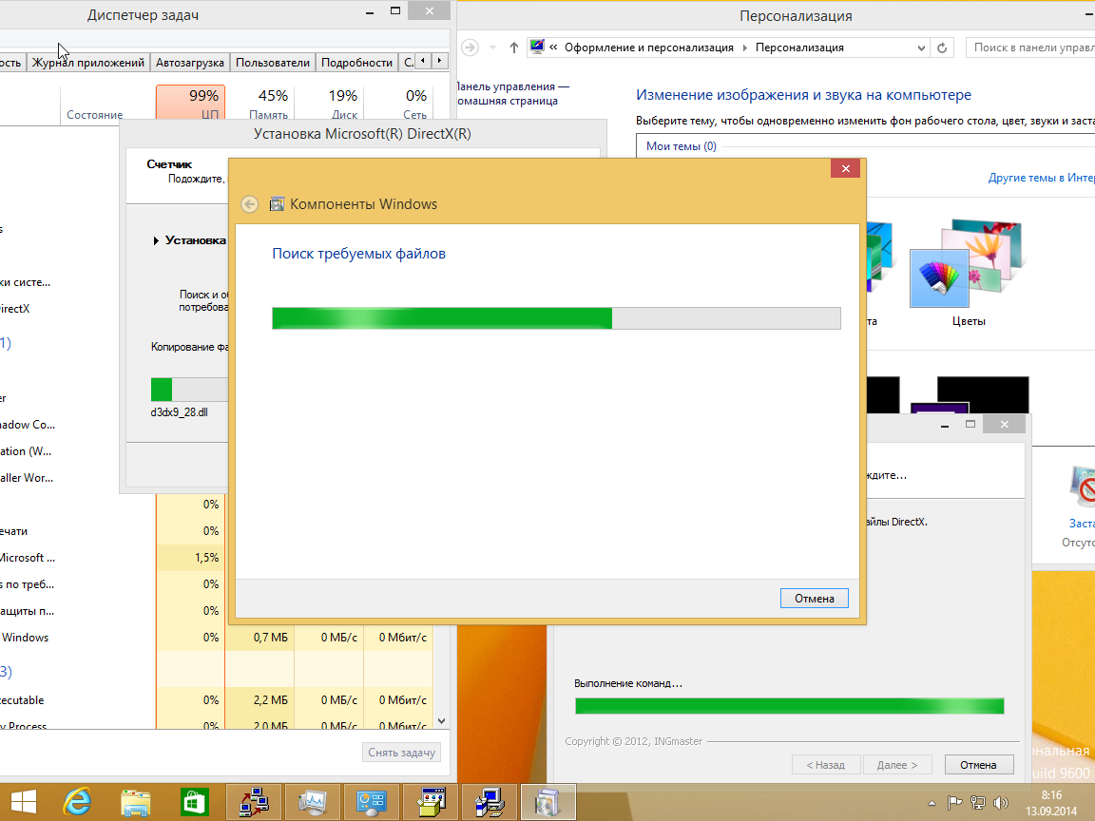Open address bar history dropdown
This screenshot has width=1095, height=821.
coord(921,48)
